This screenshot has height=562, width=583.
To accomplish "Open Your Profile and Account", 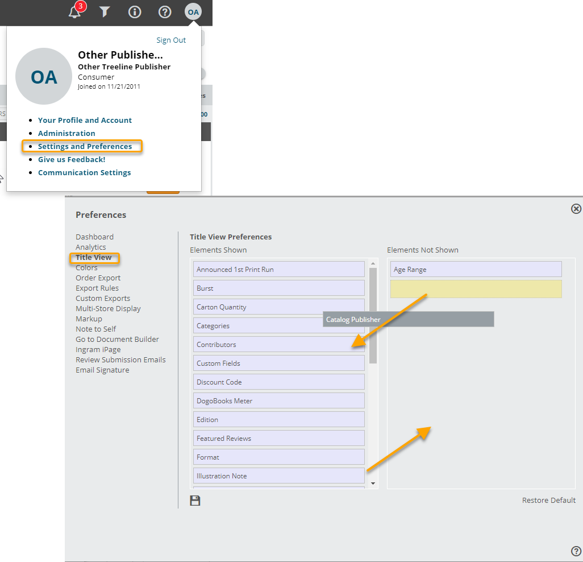I will [x=85, y=120].
